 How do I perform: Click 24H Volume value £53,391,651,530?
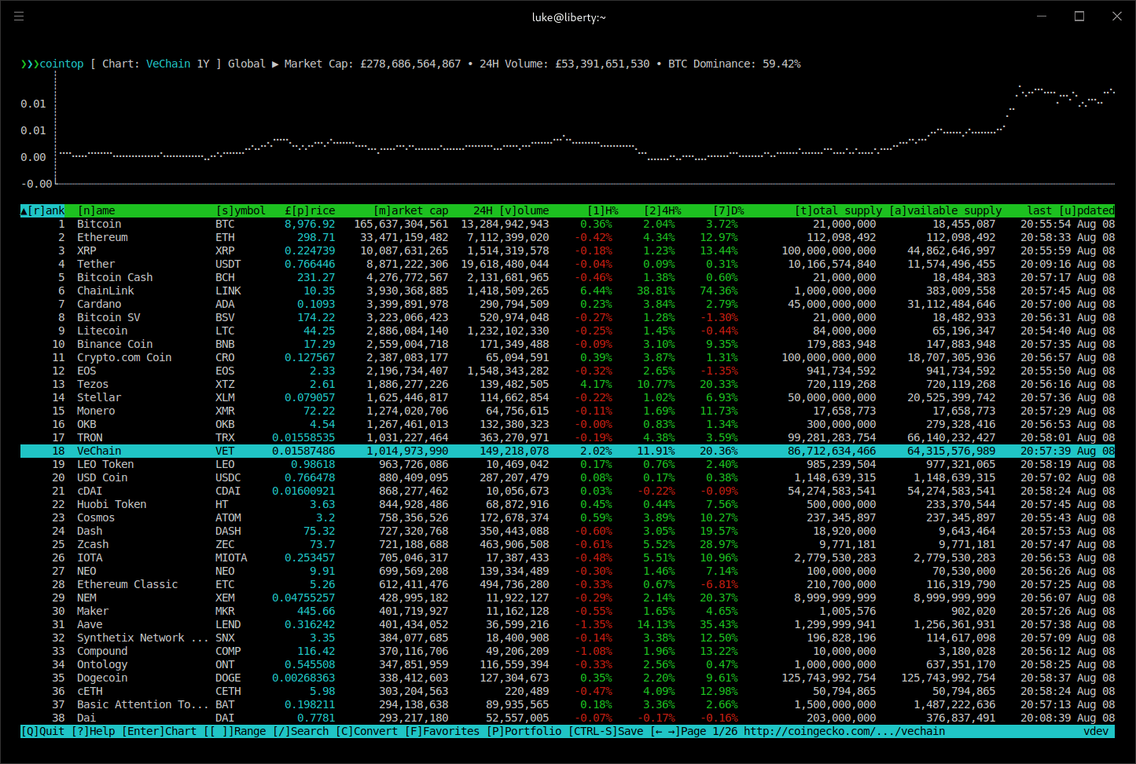[602, 64]
